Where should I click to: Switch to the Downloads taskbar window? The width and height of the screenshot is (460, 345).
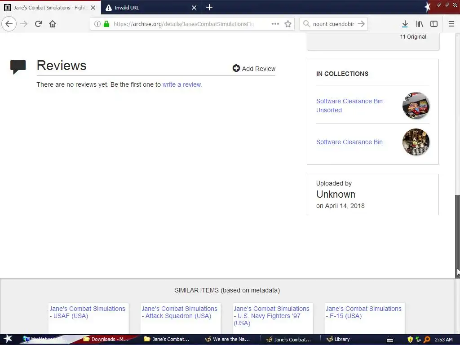106,340
